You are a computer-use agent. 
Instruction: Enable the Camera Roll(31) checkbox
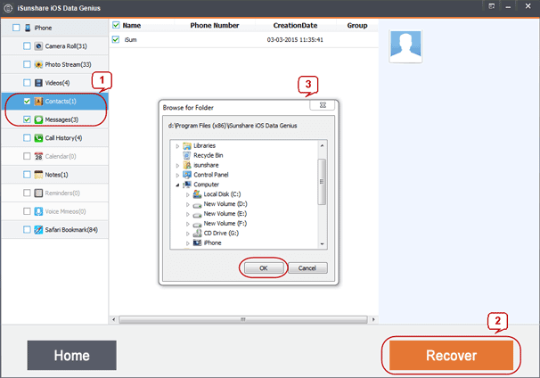tap(27, 45)
